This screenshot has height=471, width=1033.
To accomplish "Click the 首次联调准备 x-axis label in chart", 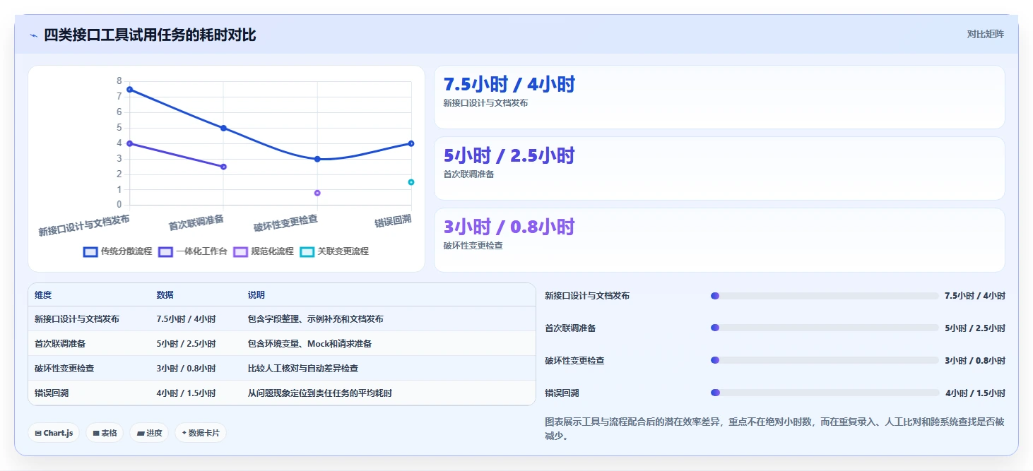I will [x=196, y=223].
